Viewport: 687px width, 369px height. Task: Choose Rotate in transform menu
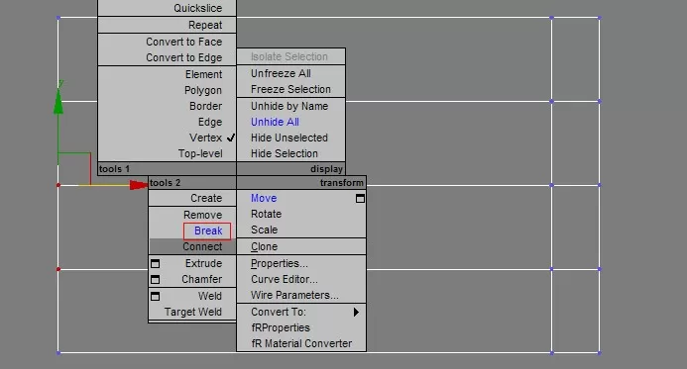(x=266, y=214)
